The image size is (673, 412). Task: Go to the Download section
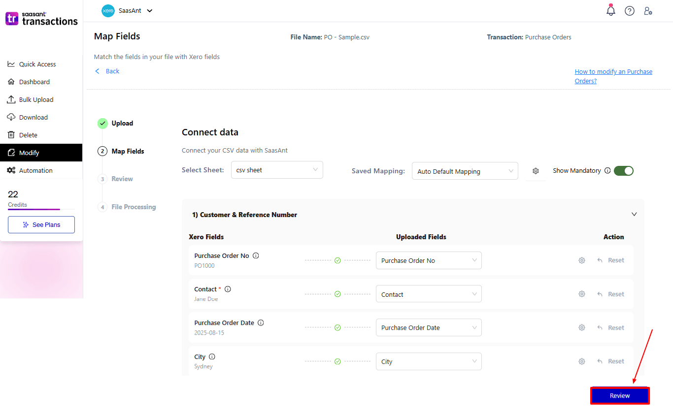(32, 117)
